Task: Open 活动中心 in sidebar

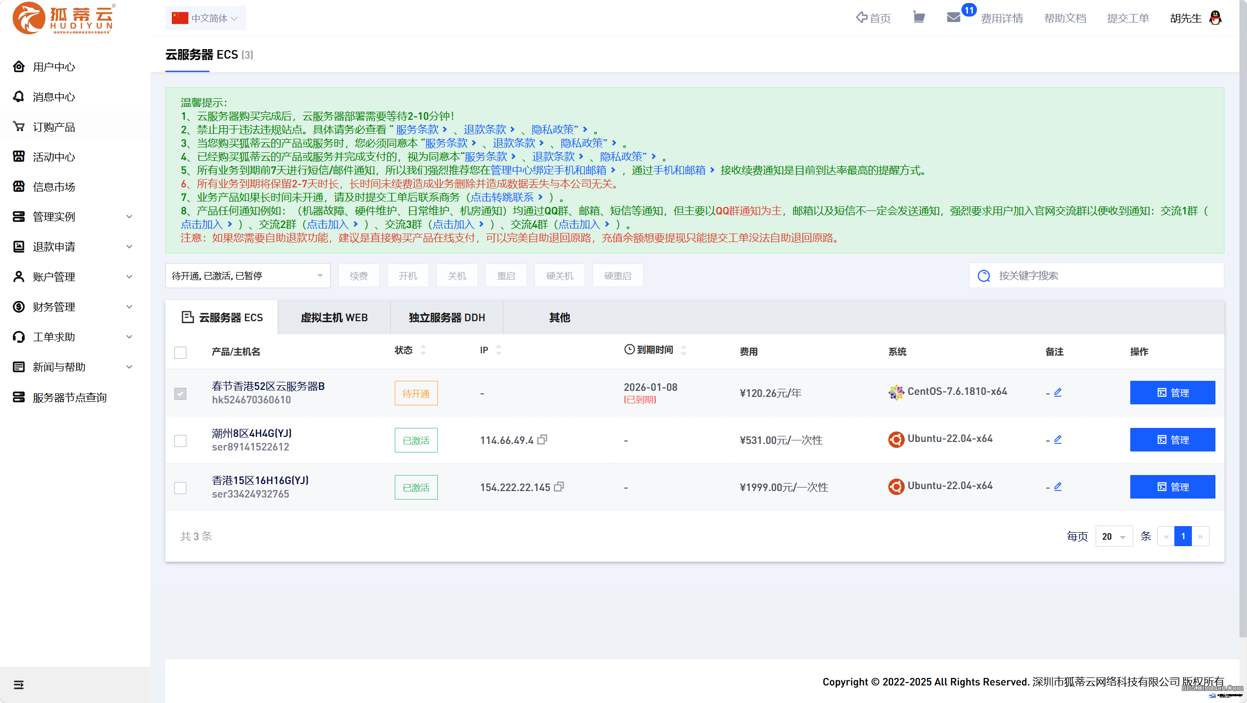Action: point(54,157)
